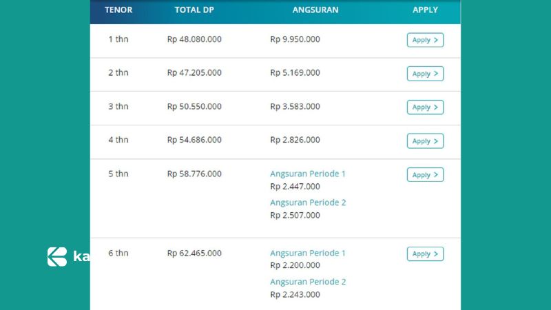Select the 3 thn tenor label
Image resolution: width=551 pixels, height=310 pixels.
[x=118, y=106]
